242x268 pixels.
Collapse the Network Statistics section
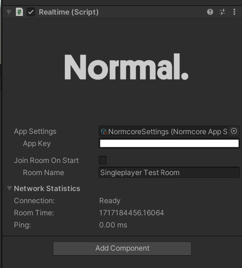[x=9, y=188]
